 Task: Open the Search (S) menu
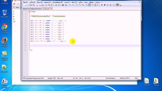pos(40,2)
